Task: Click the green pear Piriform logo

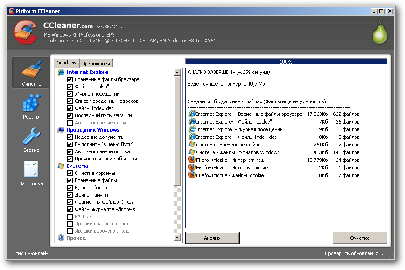Action: 380,32
